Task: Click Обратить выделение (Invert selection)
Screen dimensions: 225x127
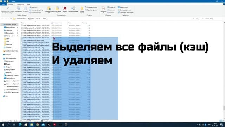Action: tap(126, 13)
